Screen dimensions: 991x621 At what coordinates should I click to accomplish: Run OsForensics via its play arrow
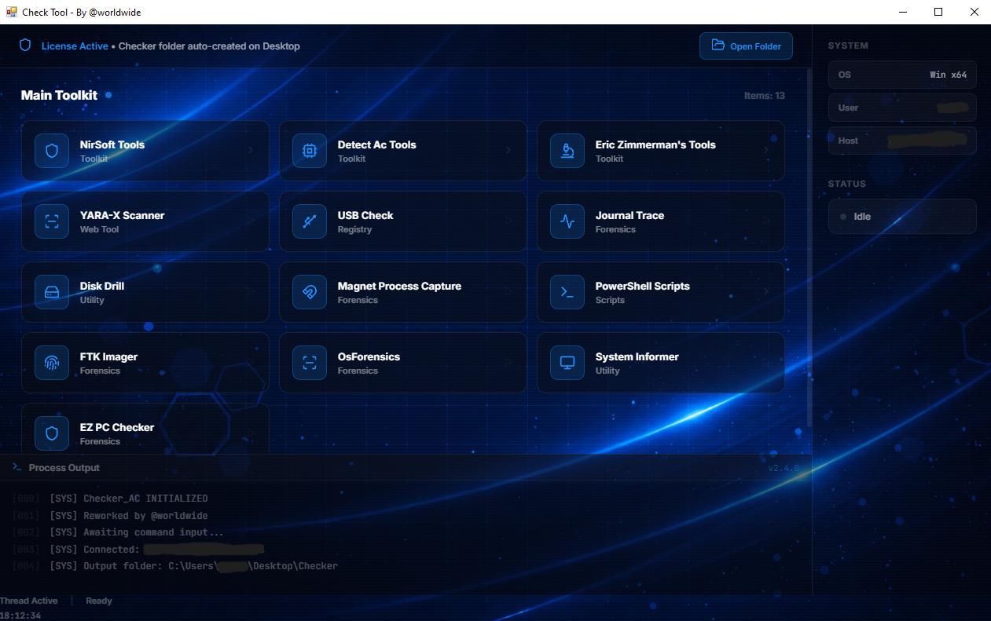(509, 363)
